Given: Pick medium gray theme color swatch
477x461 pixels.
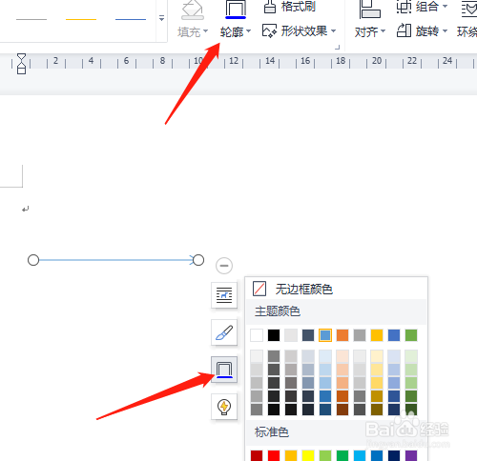Looking at the screenshot, I should [360, 335].
